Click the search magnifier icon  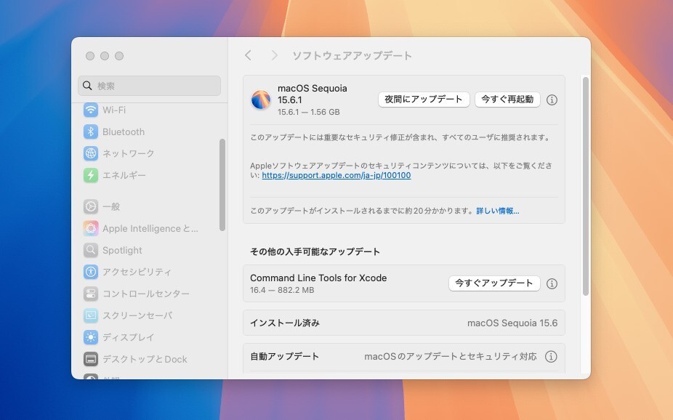87,85
